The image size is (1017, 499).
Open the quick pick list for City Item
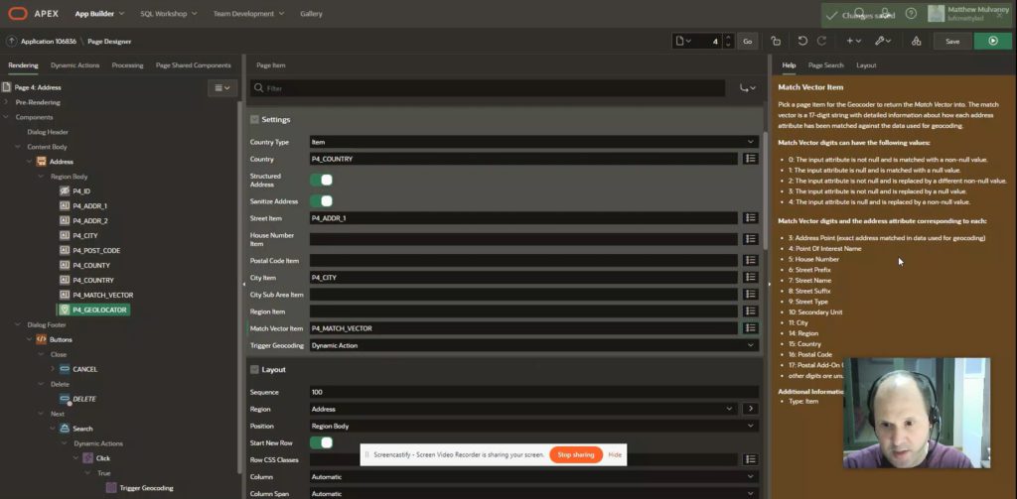pyautogui.click(x=751, y=278)
